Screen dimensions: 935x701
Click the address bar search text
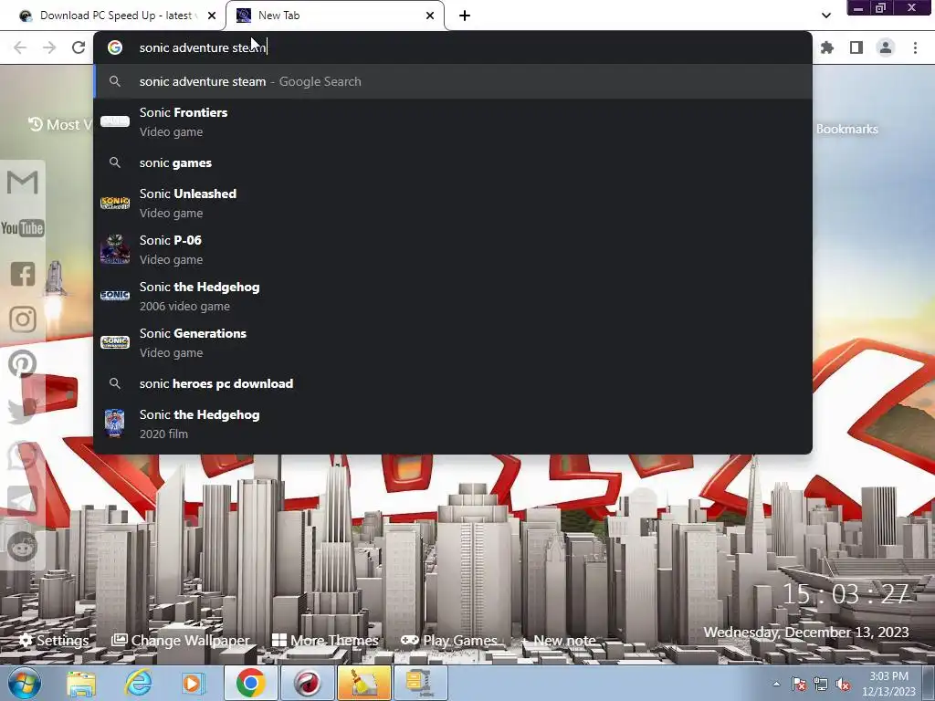tap(203, 47)
